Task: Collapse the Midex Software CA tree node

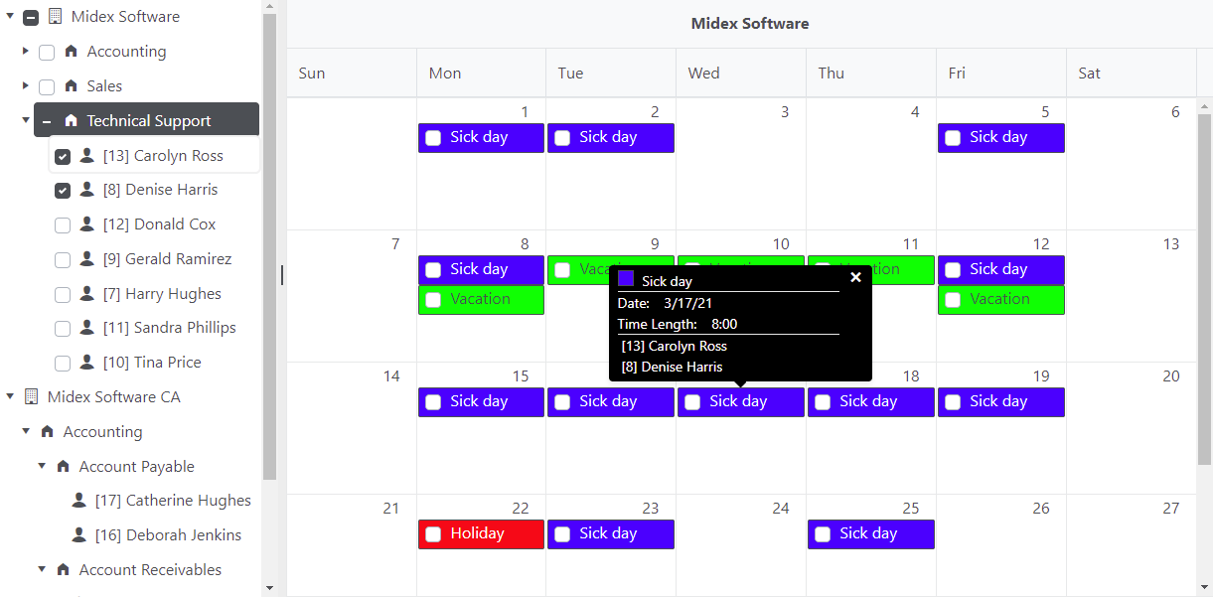Action: pyautogui.click(x=10, y=397)
